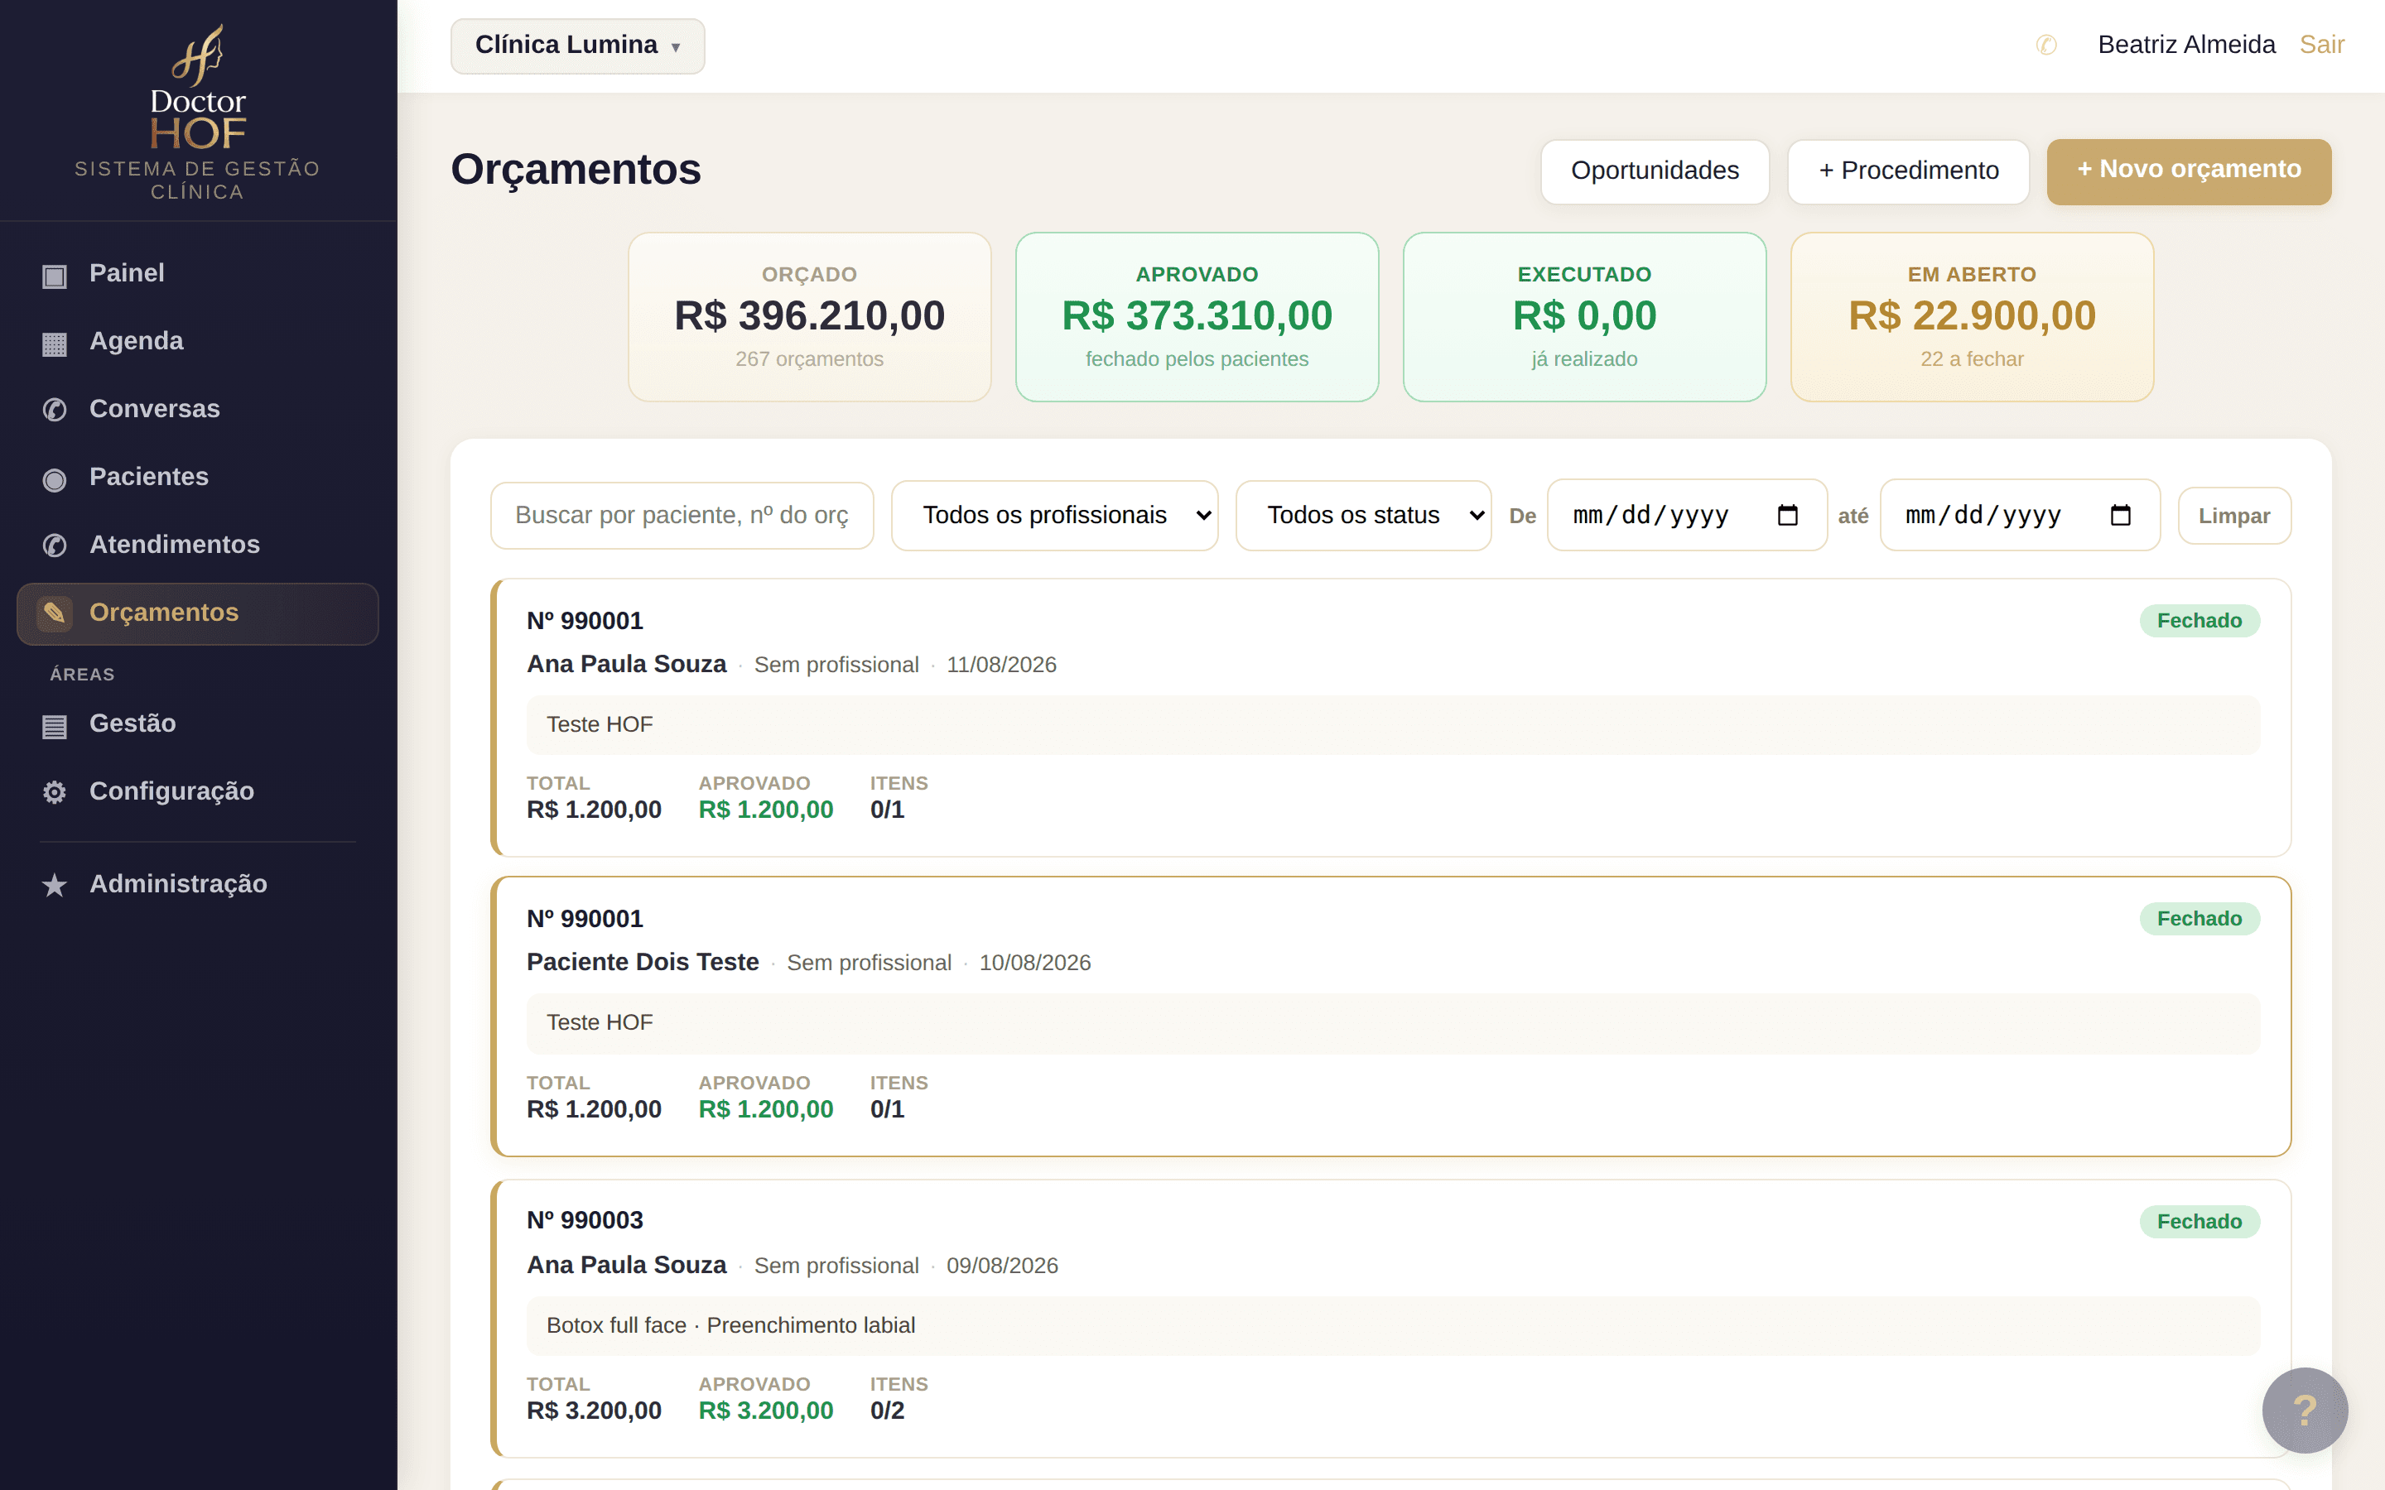Select the Em aberto R$ 22.900,00 card

tap(1971, 317)
